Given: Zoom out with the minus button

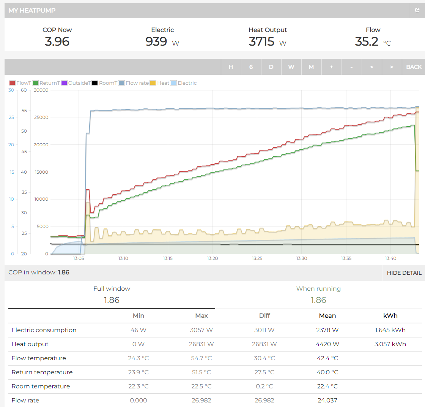Looking at the screenshot, I should click(351, 67).
